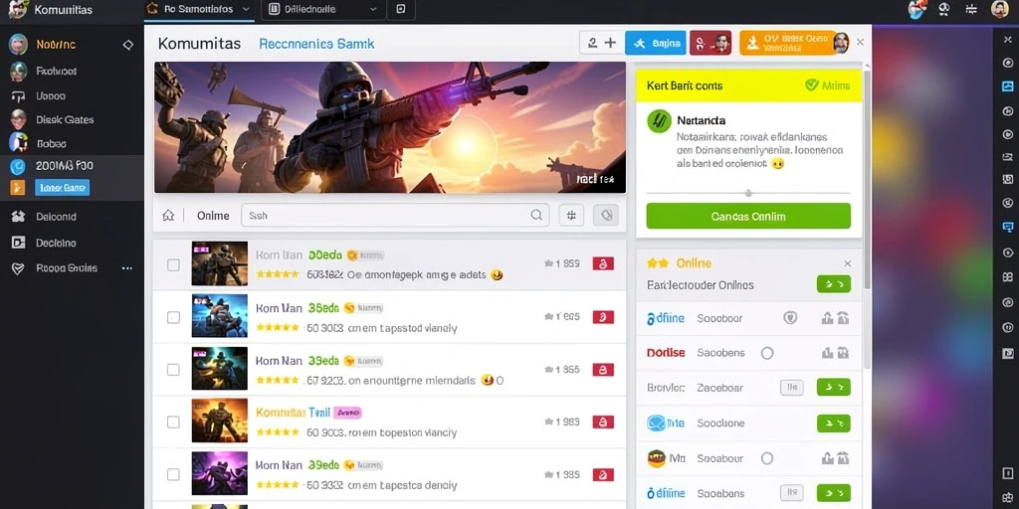Tick the checkbox in the row showing 1 905
1019x509 pixels.
[173, 317]
